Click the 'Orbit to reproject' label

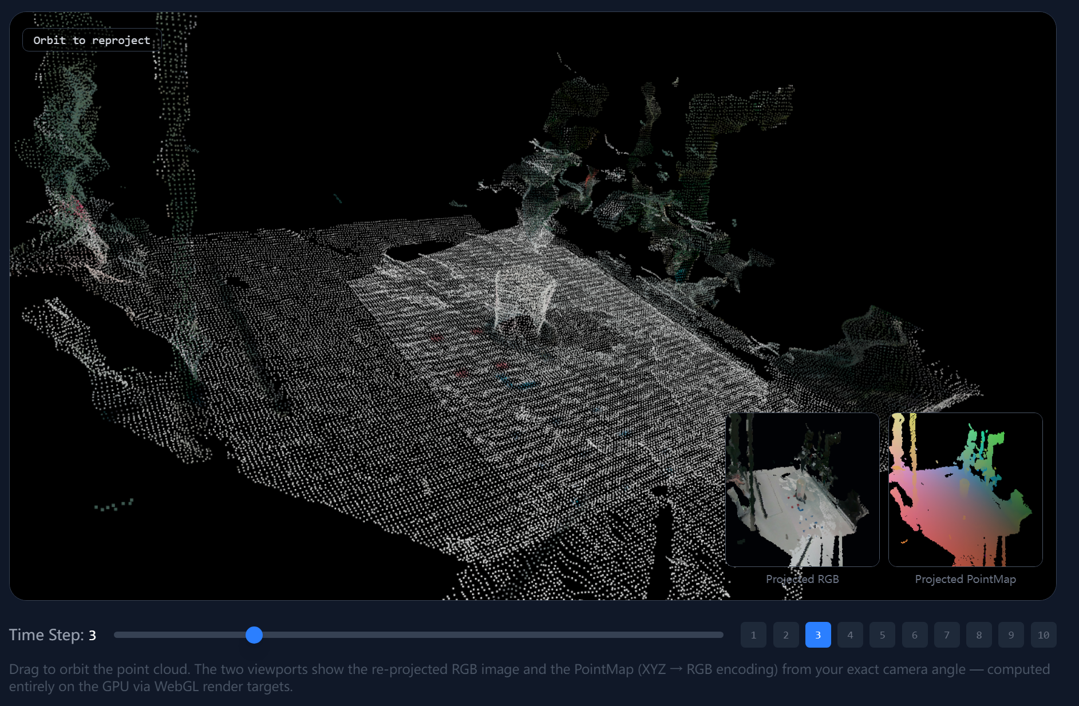[92, 40]
